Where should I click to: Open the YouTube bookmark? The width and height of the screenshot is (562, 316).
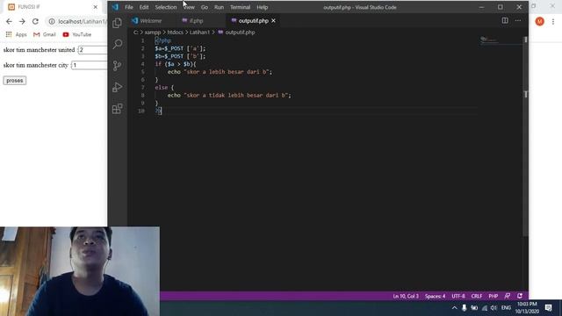77,34
